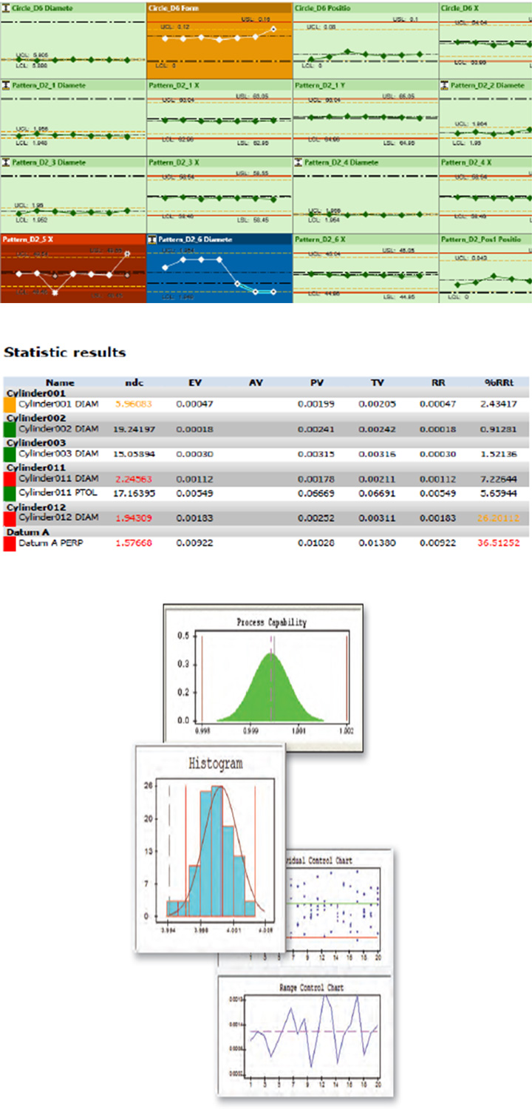Open the Histogram chart

point(211,847)
